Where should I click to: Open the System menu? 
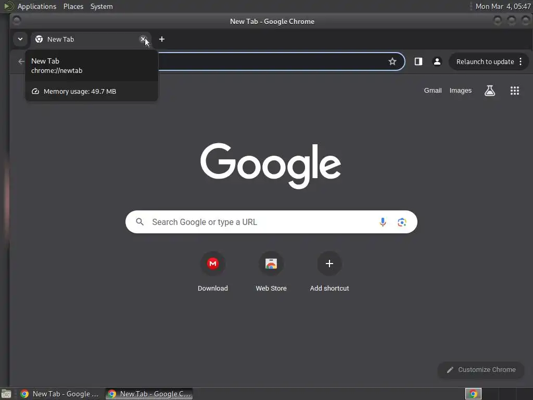point(101,6)
